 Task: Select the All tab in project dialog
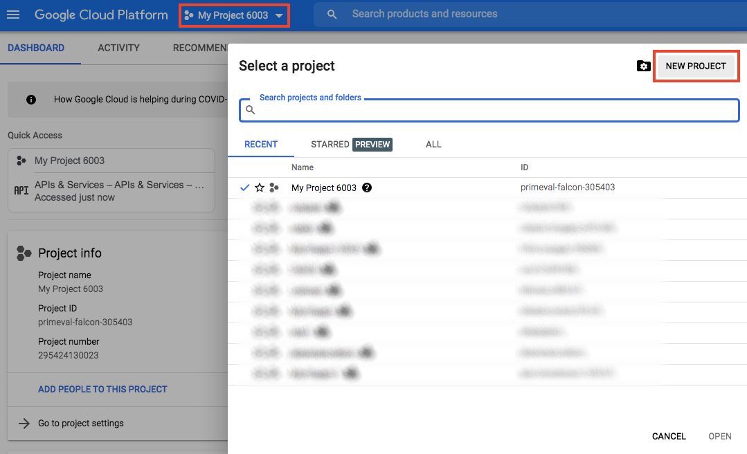433,145
